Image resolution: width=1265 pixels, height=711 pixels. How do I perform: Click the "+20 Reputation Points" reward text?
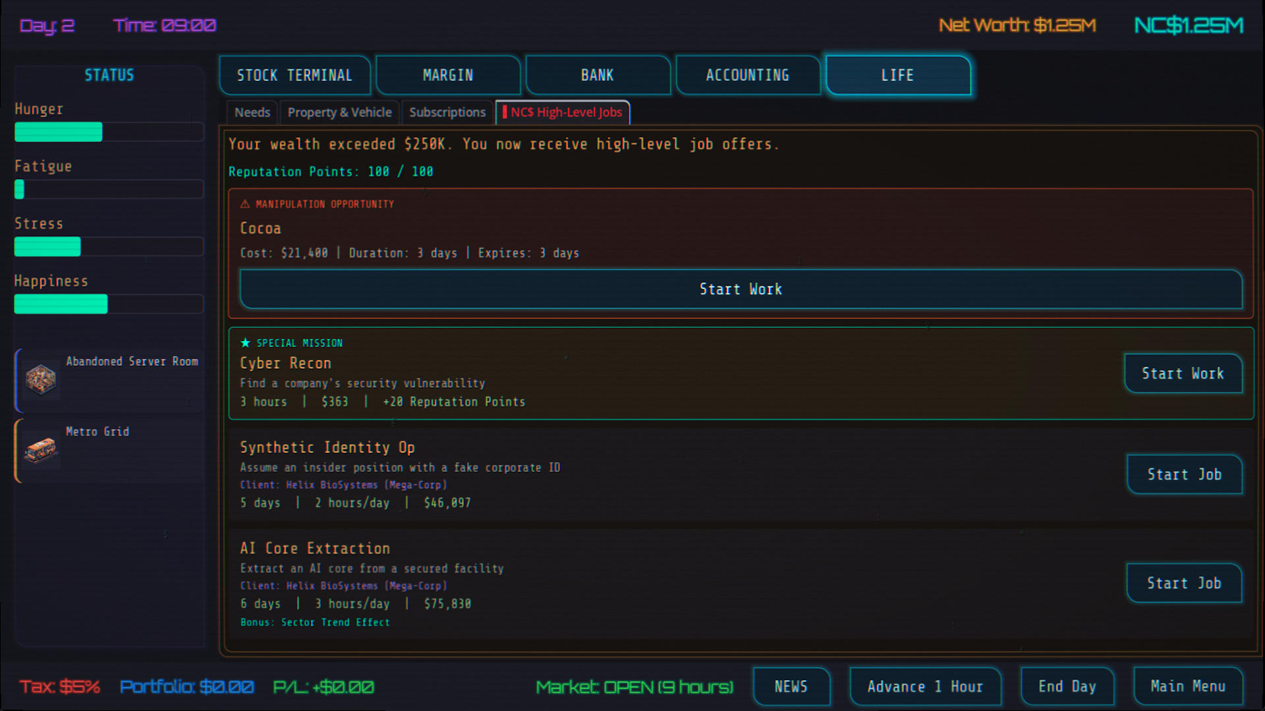pos(454,402)
